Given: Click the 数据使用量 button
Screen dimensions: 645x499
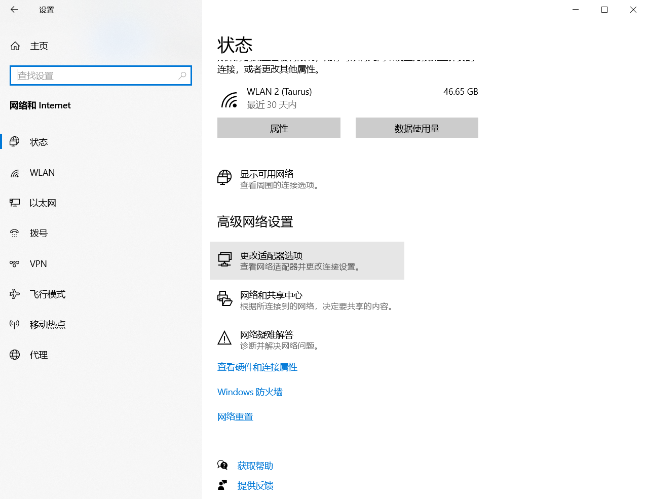Looking at the screenshot, I should coord(416,128).
